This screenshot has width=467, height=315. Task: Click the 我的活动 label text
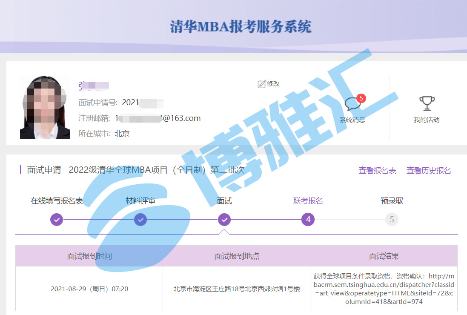click(427, 120)
